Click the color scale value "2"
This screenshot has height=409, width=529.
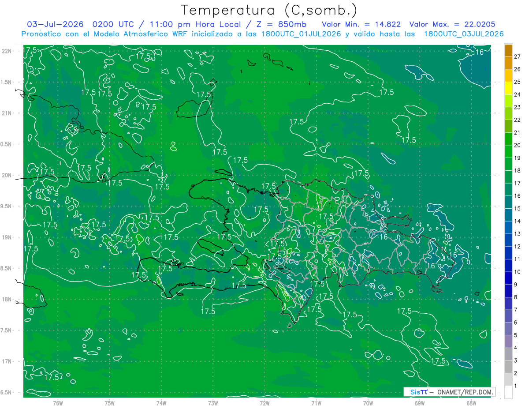point(516,373)
